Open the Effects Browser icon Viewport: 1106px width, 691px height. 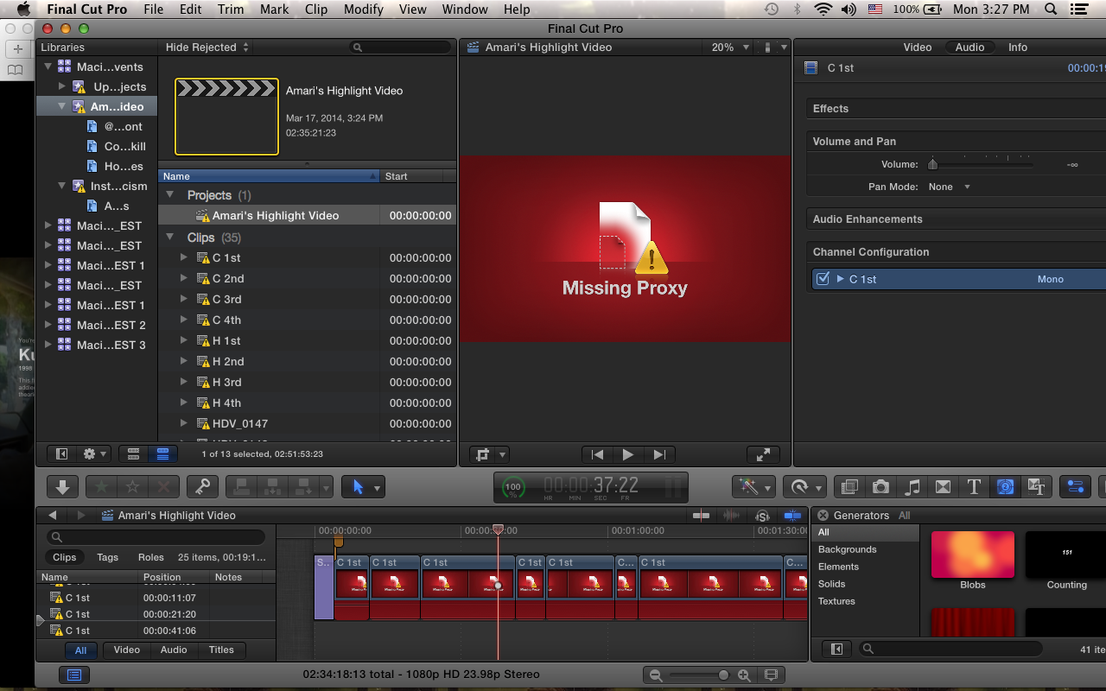point(849,487)
